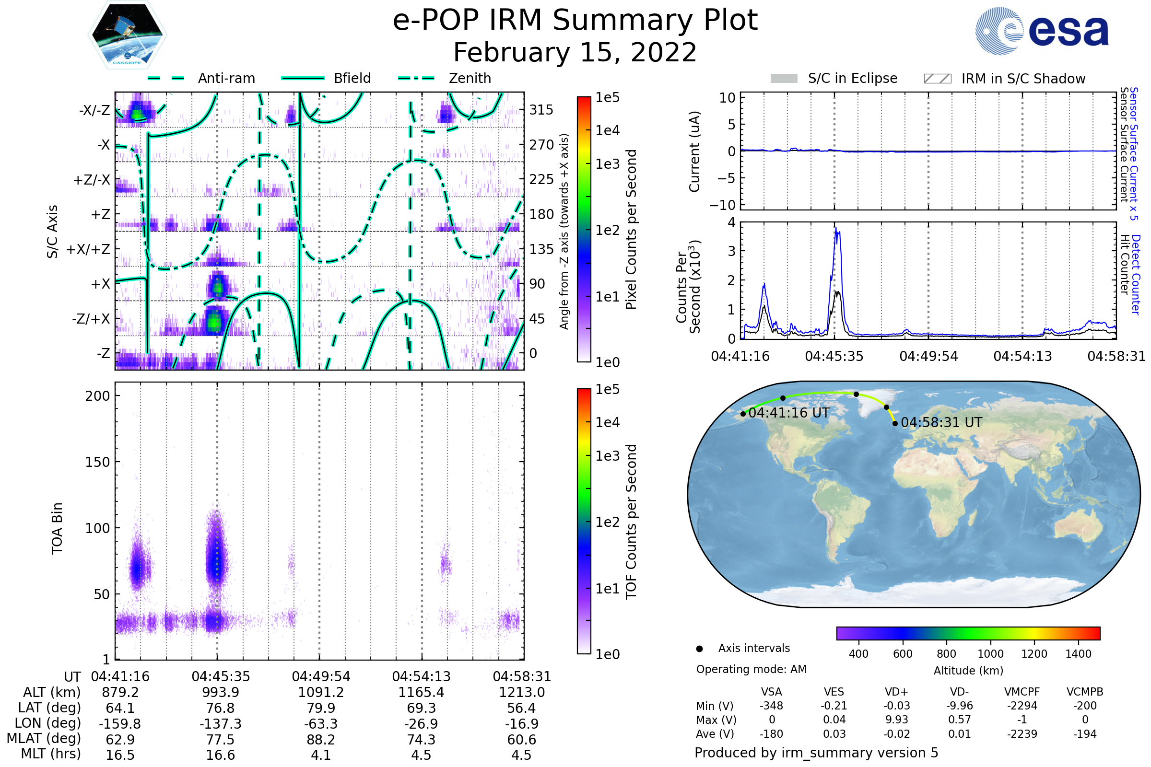The image size is (1151, 767).
Task: Click Produced by irm_summary version 5 text
Action: point(816,752)
